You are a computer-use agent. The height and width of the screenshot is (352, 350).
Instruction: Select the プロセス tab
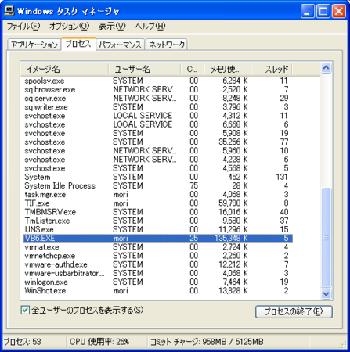(x=78, y=44)
